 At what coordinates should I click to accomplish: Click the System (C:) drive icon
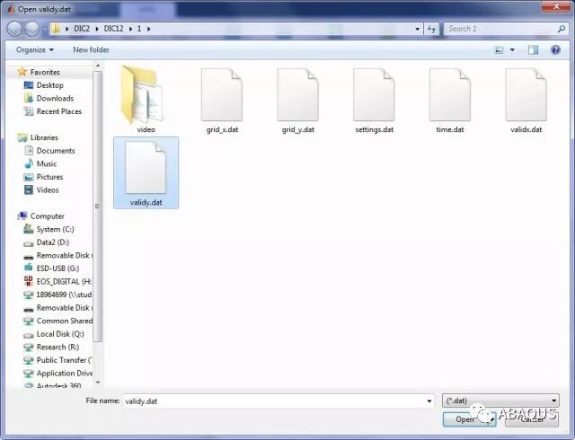pos(28,229)
